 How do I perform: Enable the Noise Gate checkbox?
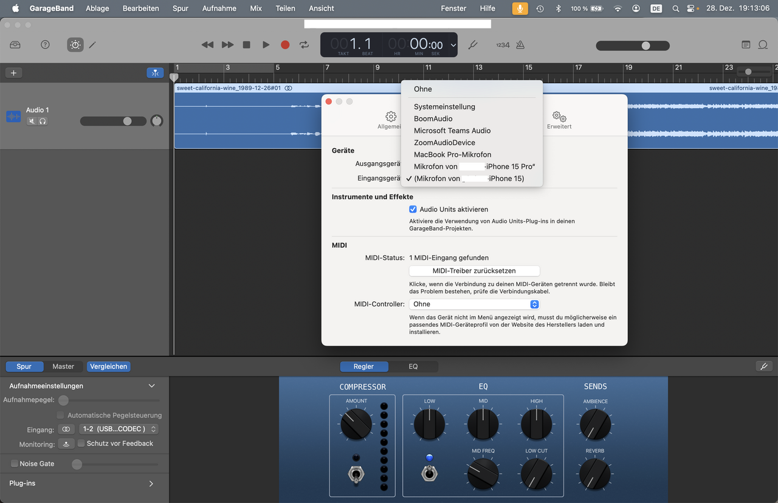click(15, 464)
